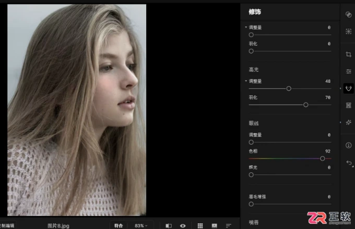Switch to the grid view icon

(x=200, y=225)
